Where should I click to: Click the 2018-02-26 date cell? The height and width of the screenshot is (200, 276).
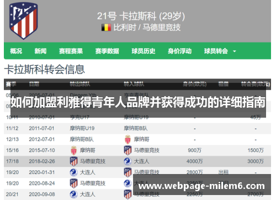(x=42, y=161)
